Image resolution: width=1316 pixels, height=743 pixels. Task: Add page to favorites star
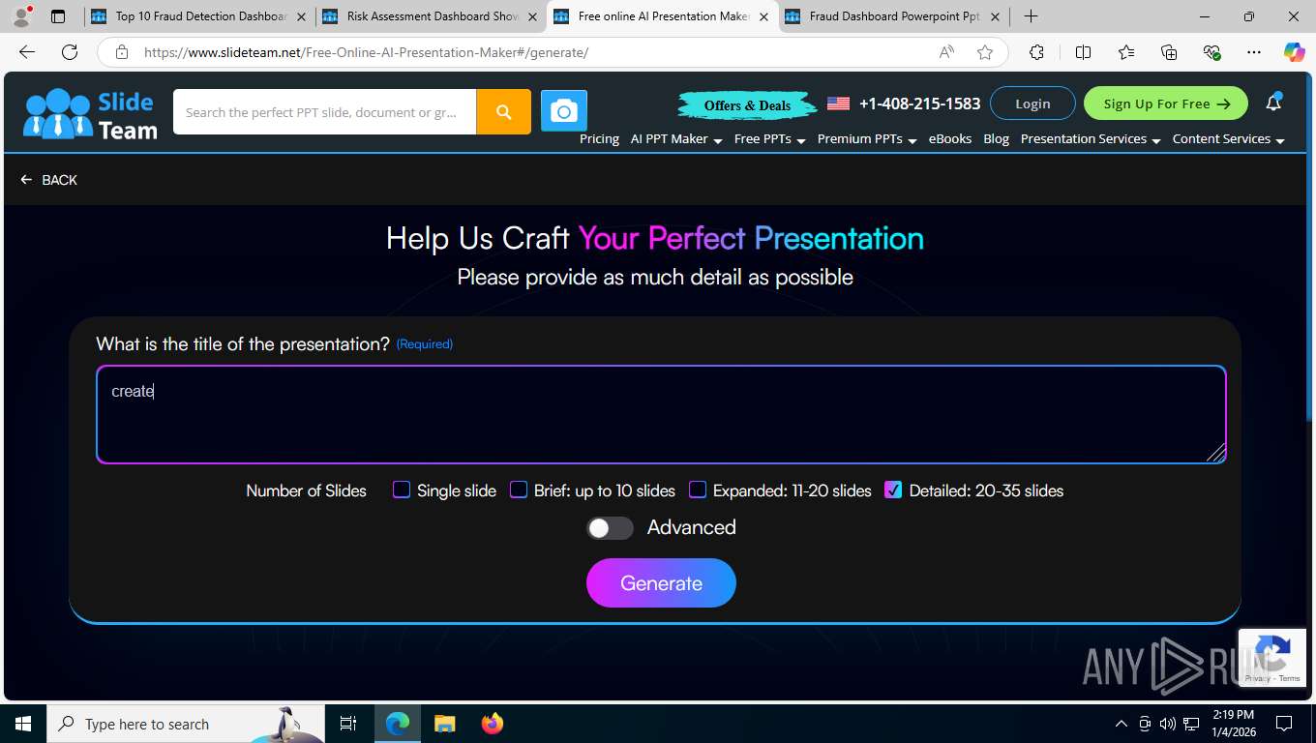click(x=985, y=52)
